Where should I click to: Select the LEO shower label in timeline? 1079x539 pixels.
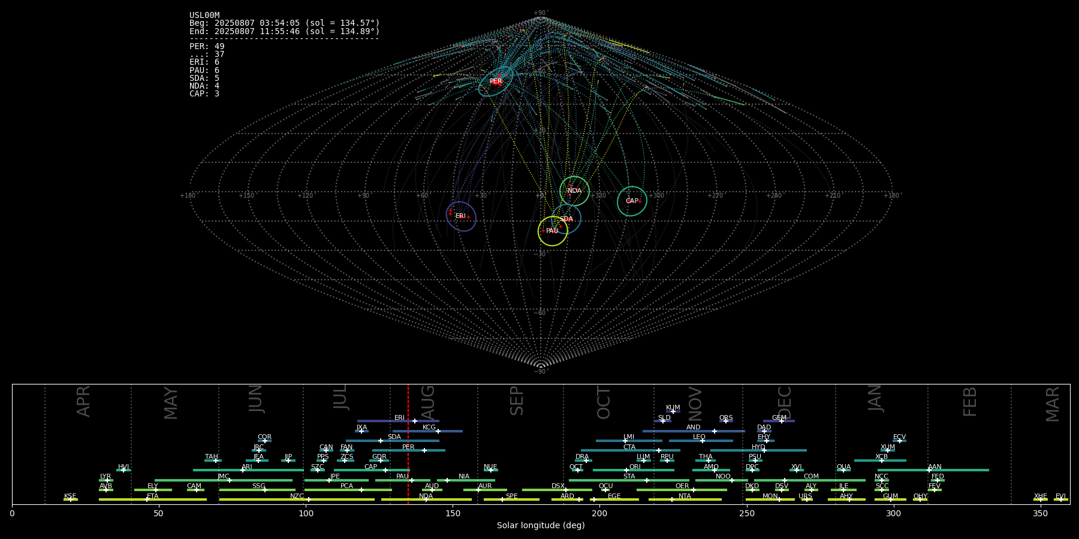[x=699, y=437]
